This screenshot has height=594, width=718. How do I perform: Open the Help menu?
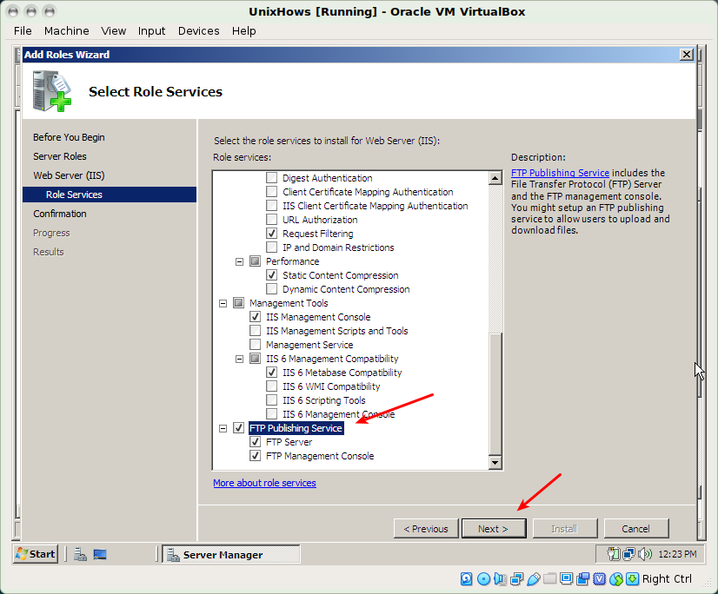coord(243,30)
